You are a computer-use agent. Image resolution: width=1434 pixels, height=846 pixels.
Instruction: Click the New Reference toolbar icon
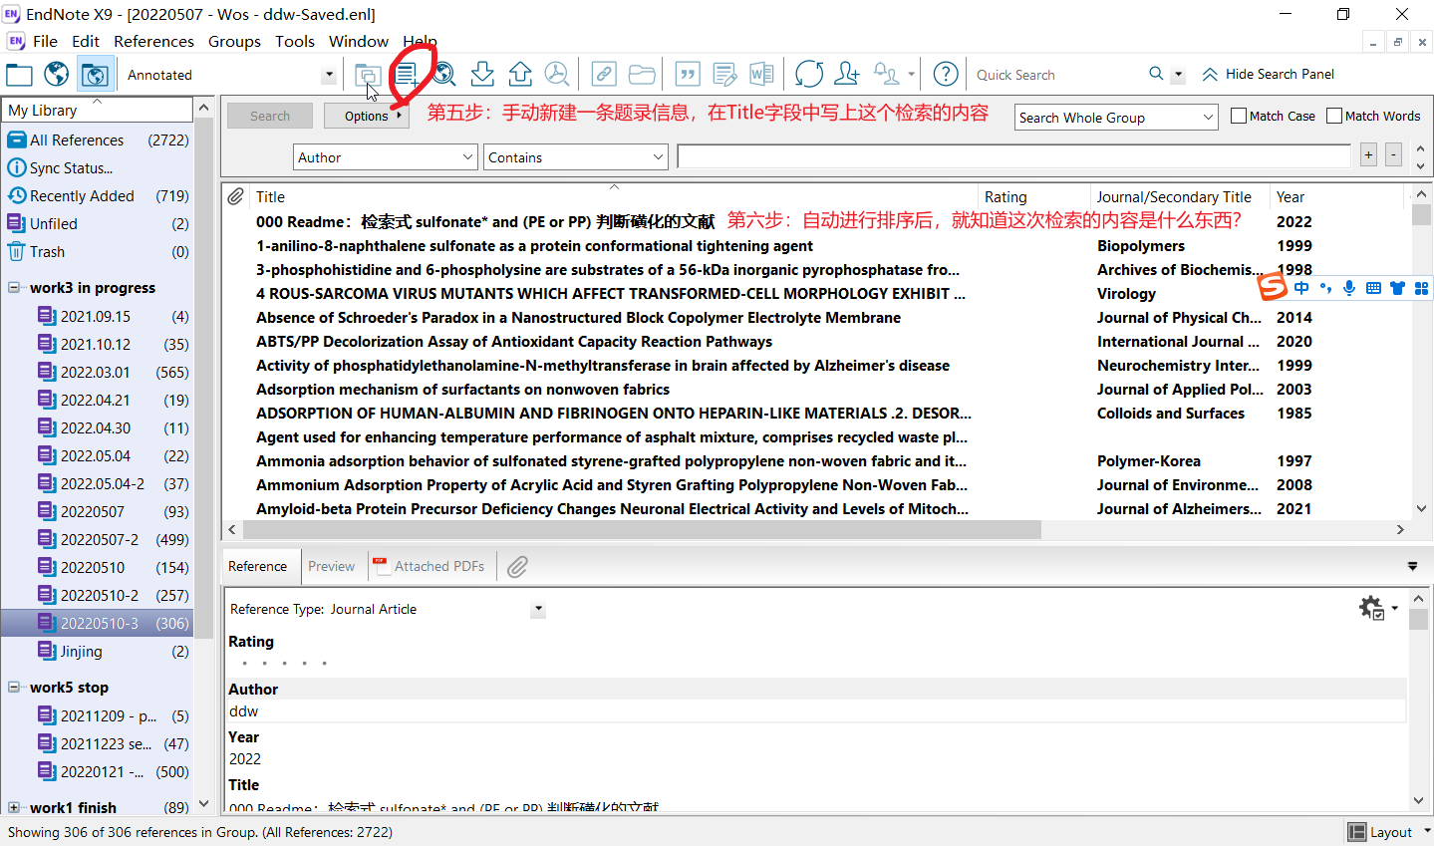tap(406, 74)
